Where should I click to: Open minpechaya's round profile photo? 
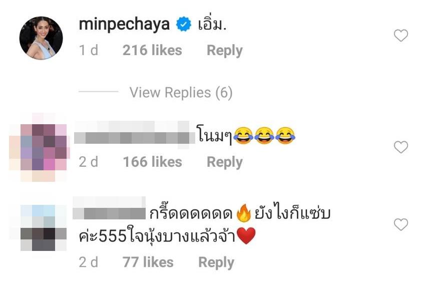(41, 38)
